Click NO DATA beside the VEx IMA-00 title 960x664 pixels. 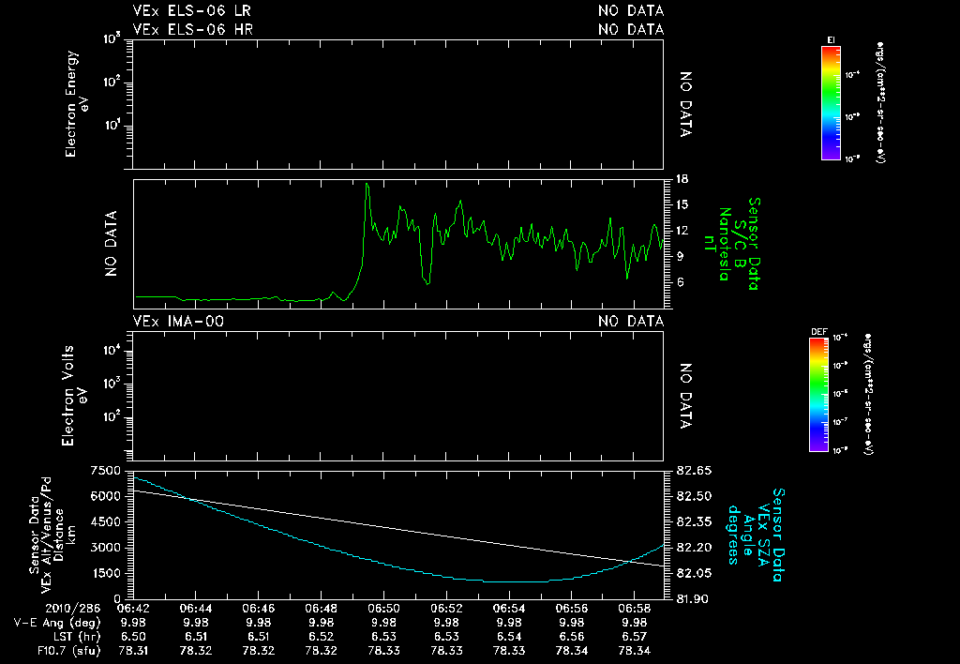[x=631, y=321]
